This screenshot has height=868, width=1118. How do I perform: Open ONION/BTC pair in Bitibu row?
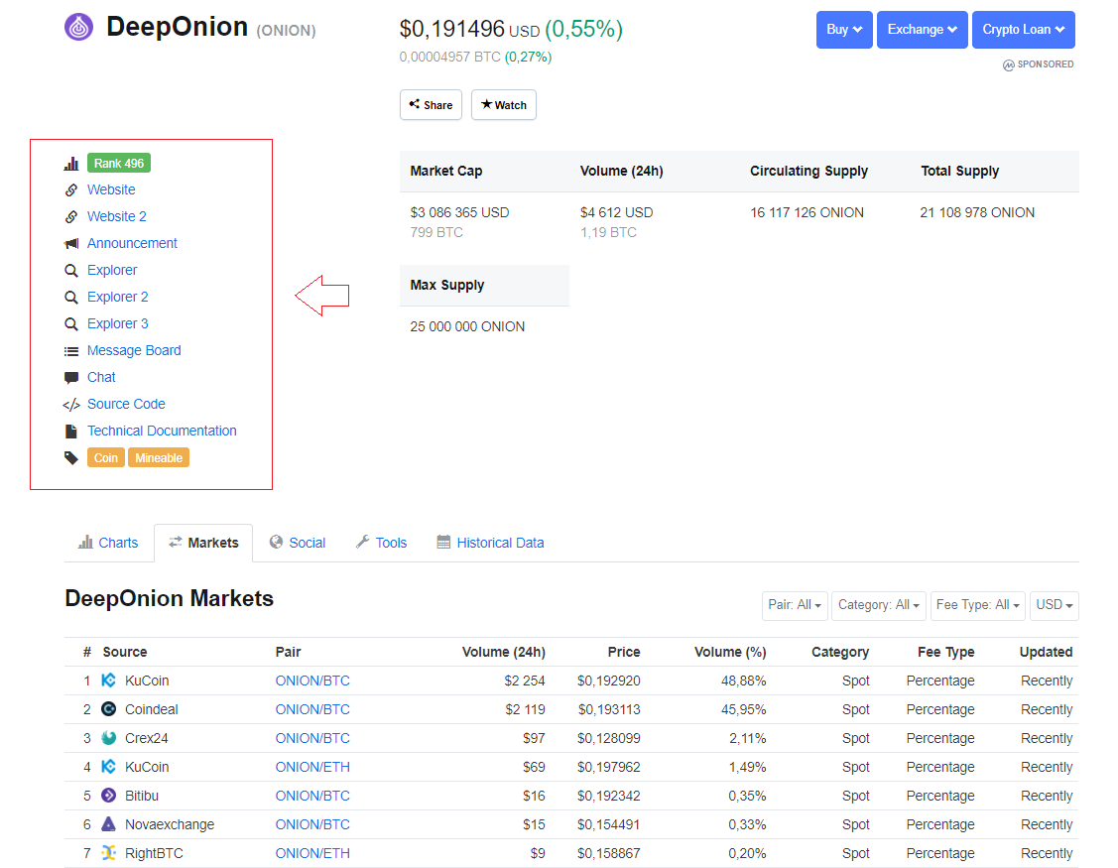coord(312,796)
